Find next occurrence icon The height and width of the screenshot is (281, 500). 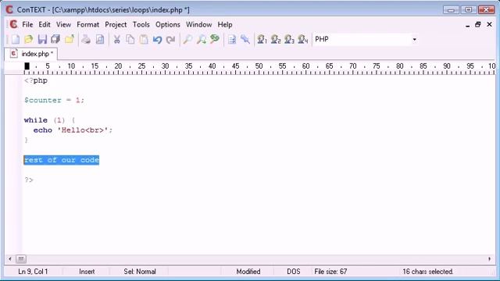[x=202, y=40]
